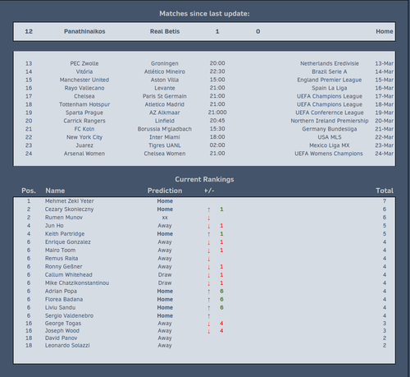Click Tottenham Hotspur team name
The image size is (410, 377).
pyautogui.click(x=84, y=104)
